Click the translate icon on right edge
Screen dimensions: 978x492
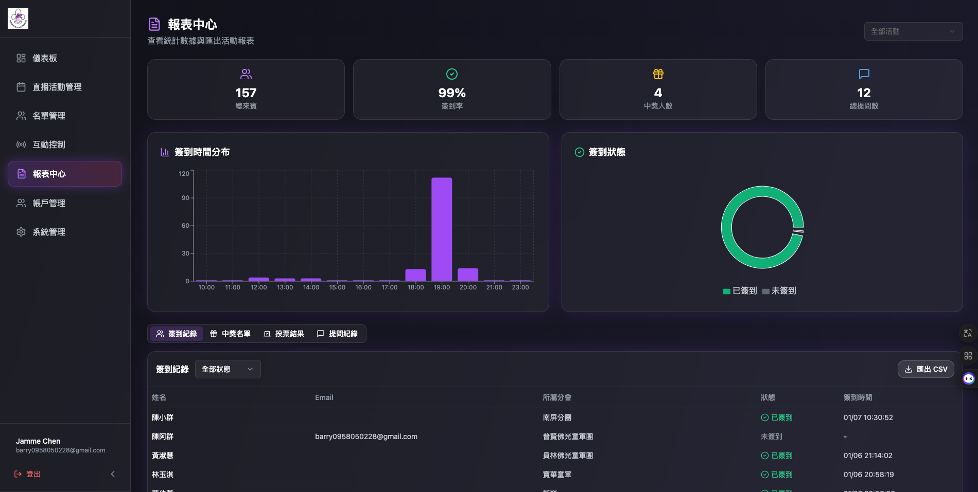[x=968, y=333]
